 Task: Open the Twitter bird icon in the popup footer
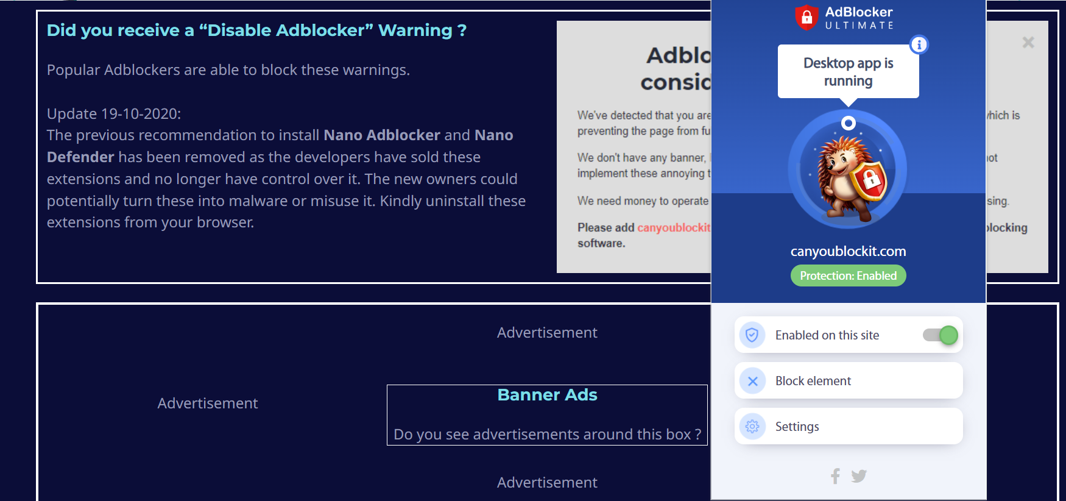coord(859,476)
